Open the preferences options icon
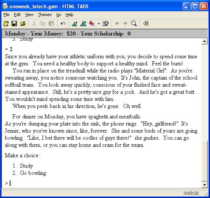The image size is (210, 198). click(x=105, y=24)
